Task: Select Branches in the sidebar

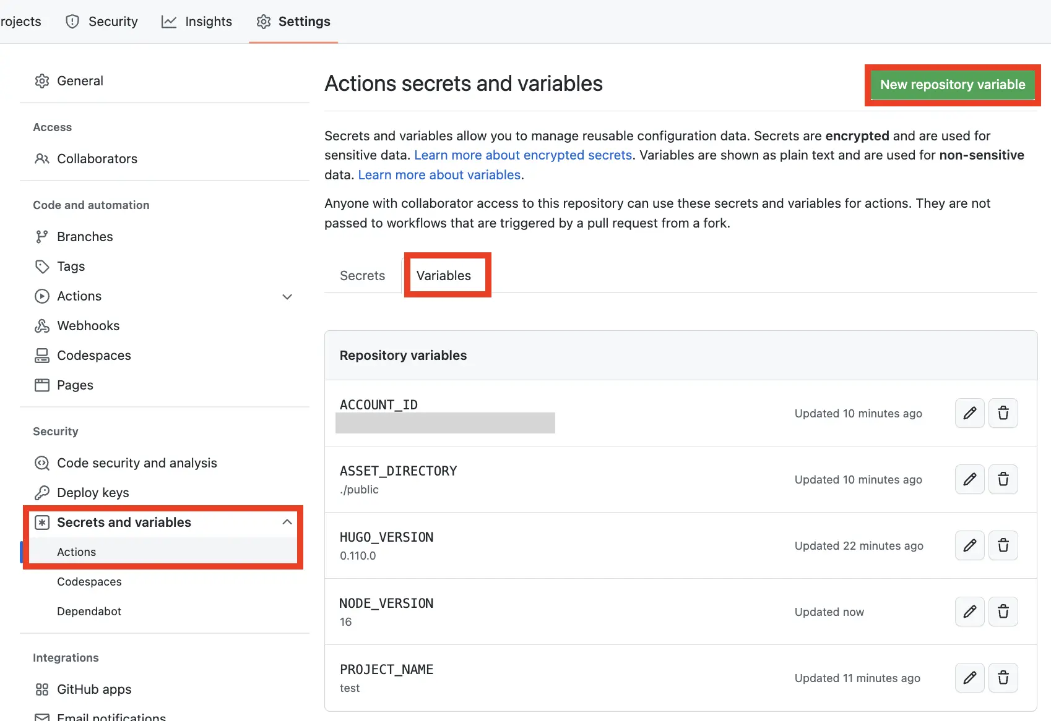Action: pyautogui.click(x=85, y=236)
